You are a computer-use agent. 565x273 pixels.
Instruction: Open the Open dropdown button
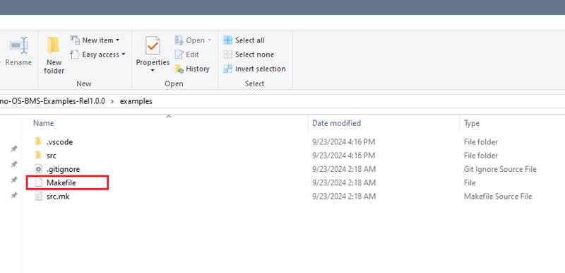click(x=193, y=40)
